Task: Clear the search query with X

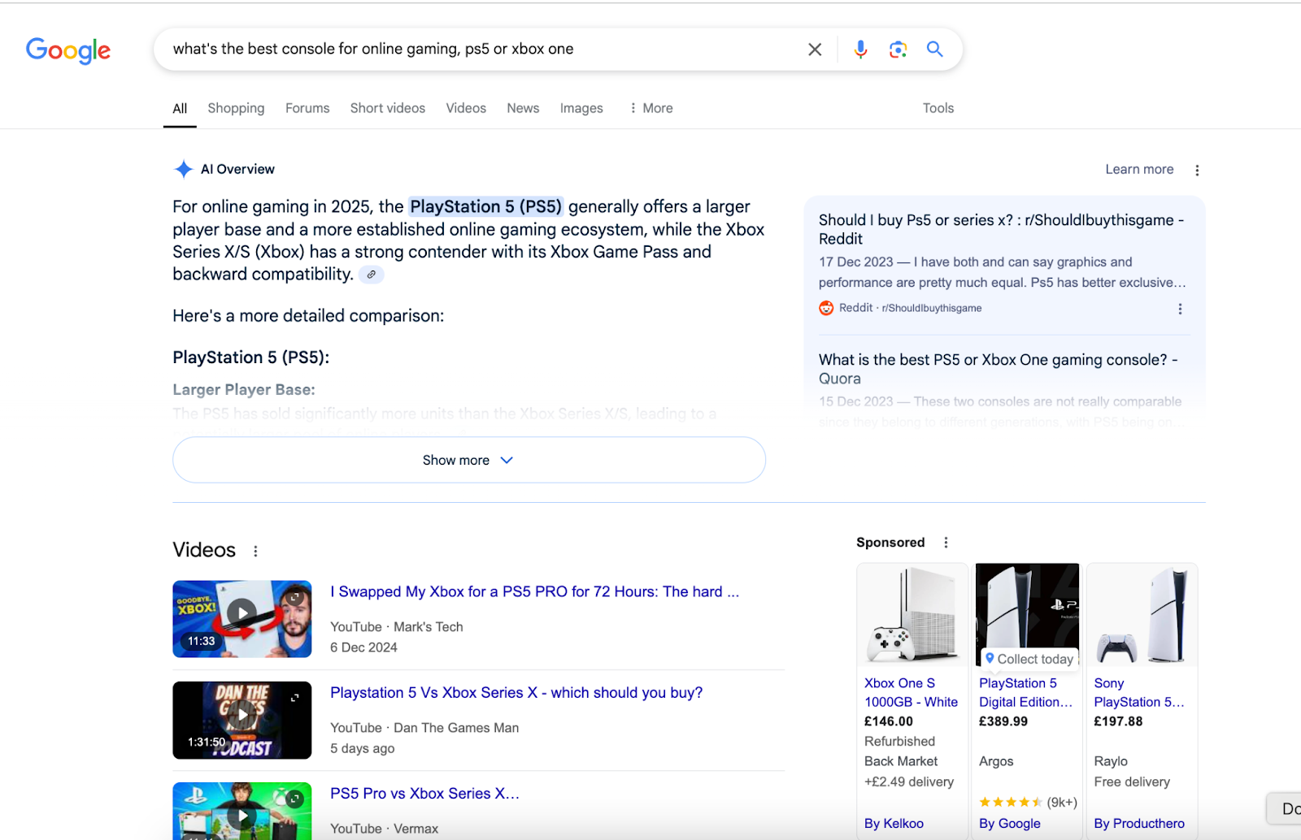Action: point(815,50)
